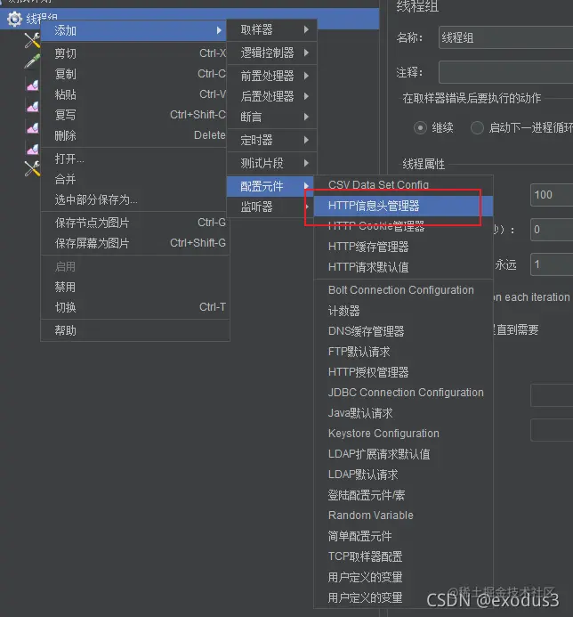Click the loop count field showing 1

click(552, 264)
